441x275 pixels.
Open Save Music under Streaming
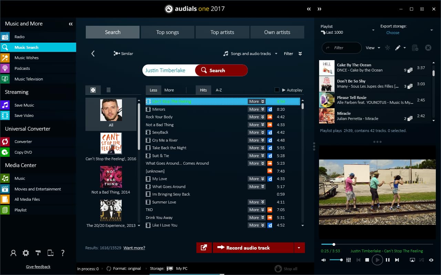(x=38, y=105)
